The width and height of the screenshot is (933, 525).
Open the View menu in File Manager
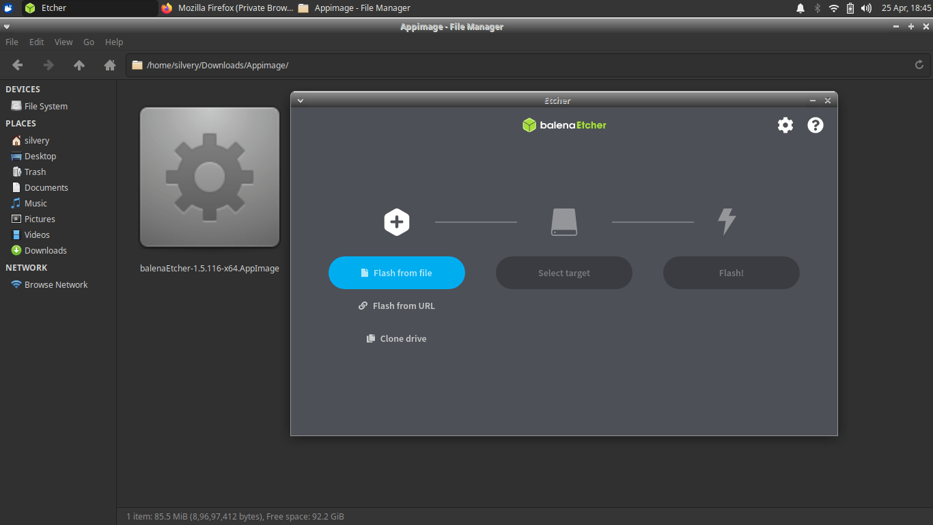coord(64,42)
